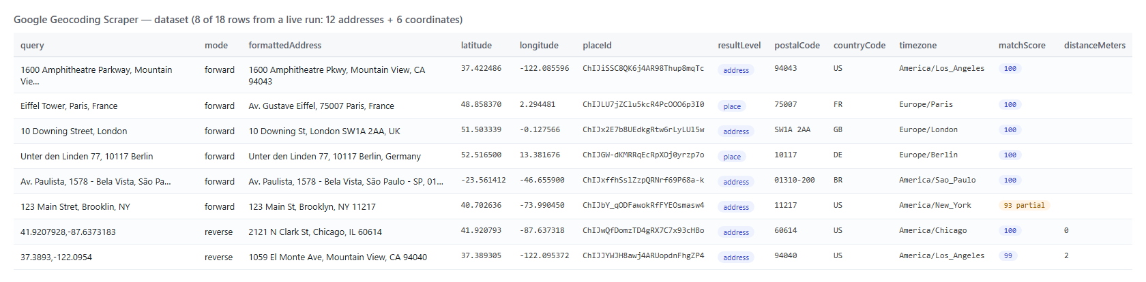1146x282 pixels.
Task: Click postal code '01310-200'
Action: coord(794,180)
